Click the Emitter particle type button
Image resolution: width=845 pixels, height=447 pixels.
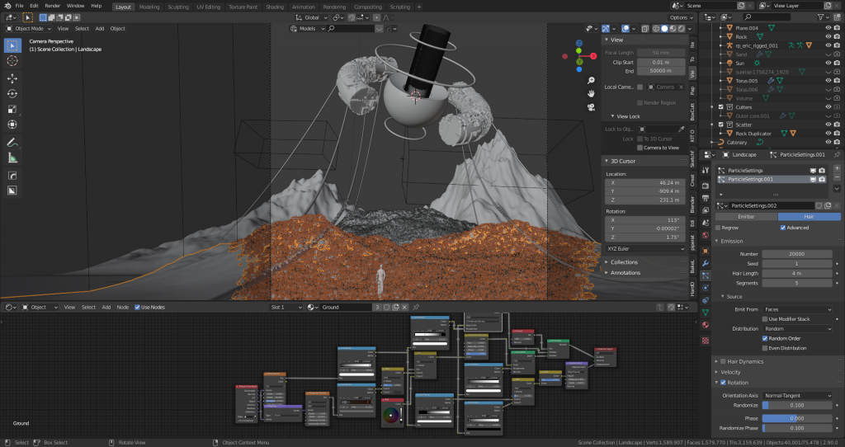click(746, 216)
